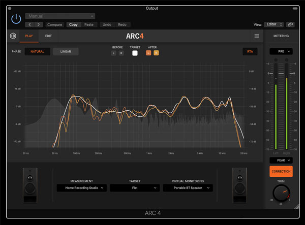The width and height of the screenshot is (305, 225).
Task: Open the IK Multimedia logo menu
Action: (x=13, y=36)
